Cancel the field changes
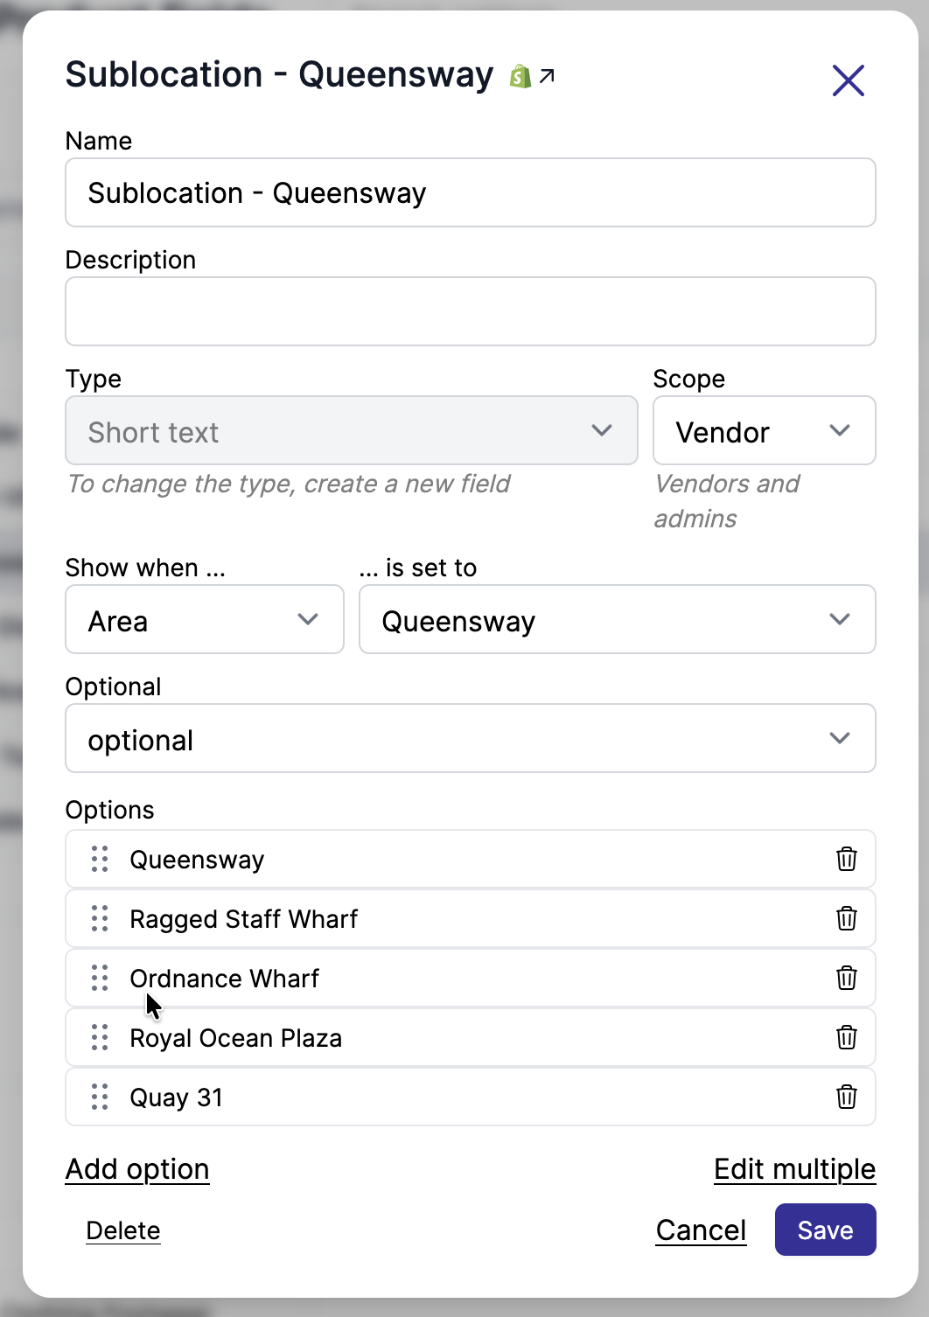The image size is (929, 1317). coord(701,1230)
